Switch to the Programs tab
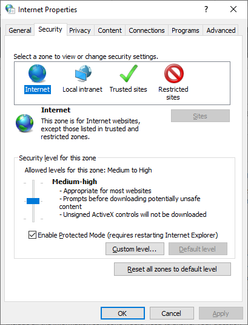The image size is (248, 325). tap(186, 30)
